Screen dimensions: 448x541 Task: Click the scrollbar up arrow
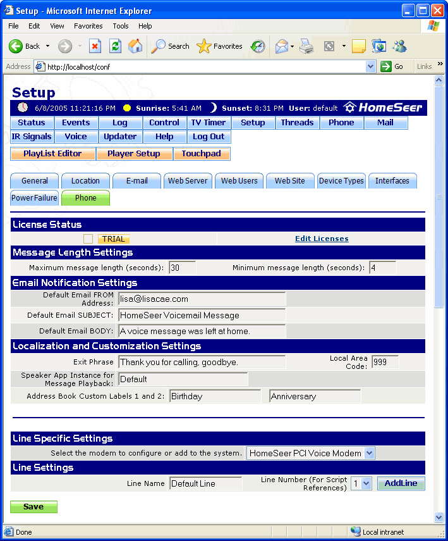(439, 80)
